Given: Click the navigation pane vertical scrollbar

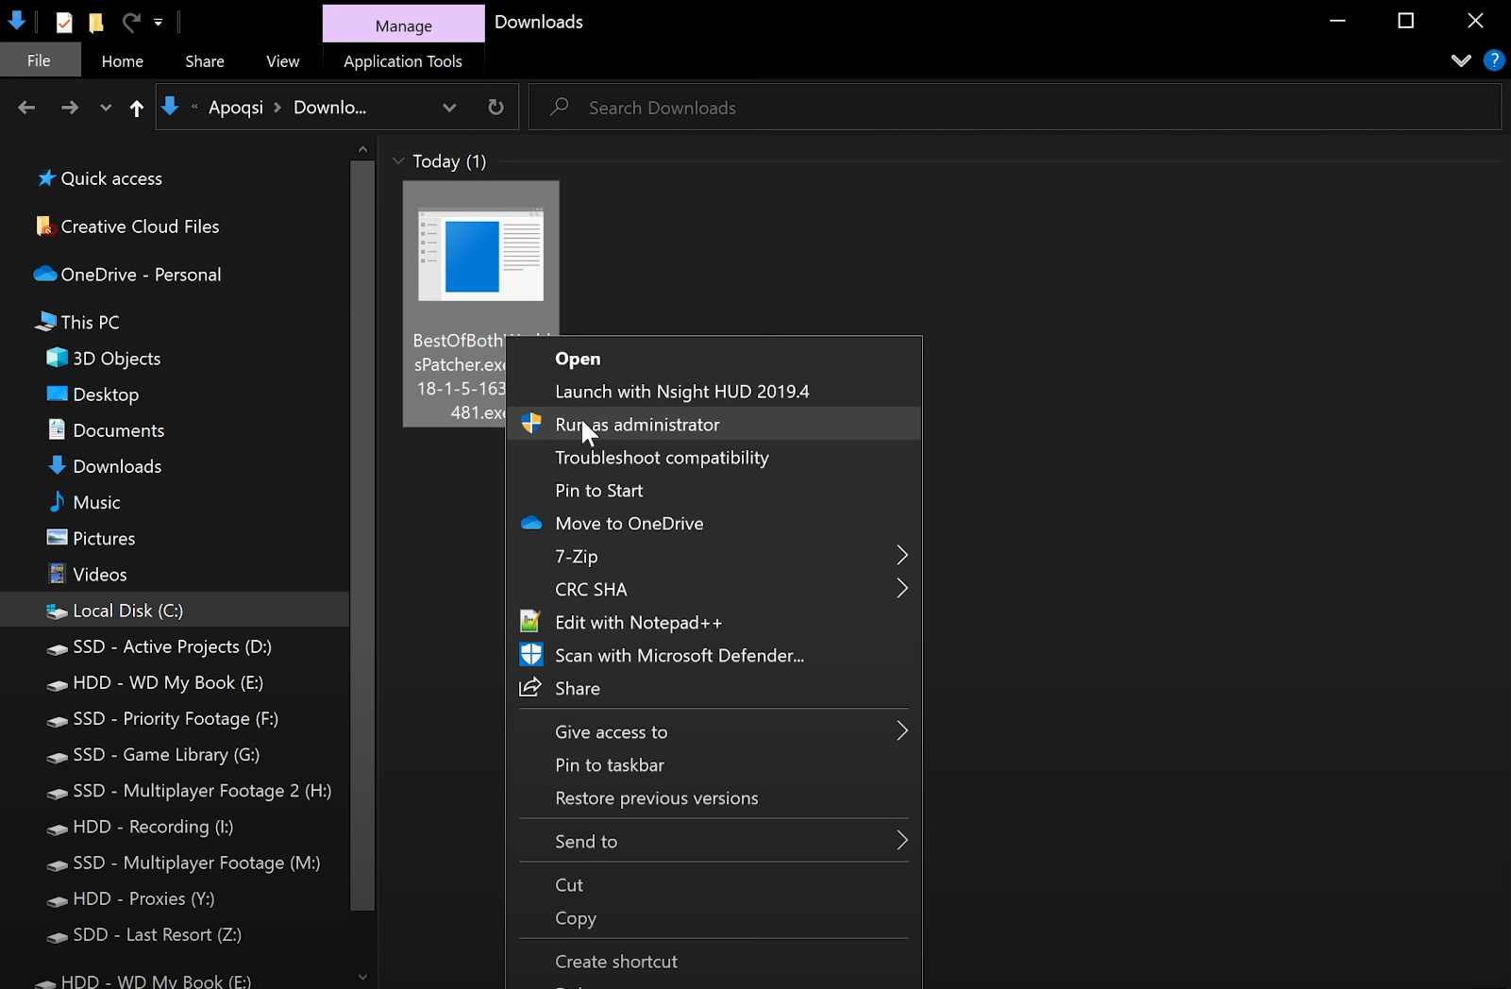Looking at the screenshot, I should pyautogui.click(x=362, y=528).
